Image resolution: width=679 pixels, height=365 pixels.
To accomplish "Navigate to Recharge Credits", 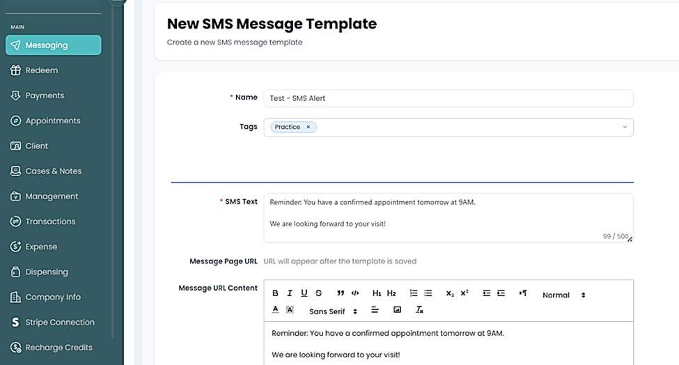I will point(58,348).
